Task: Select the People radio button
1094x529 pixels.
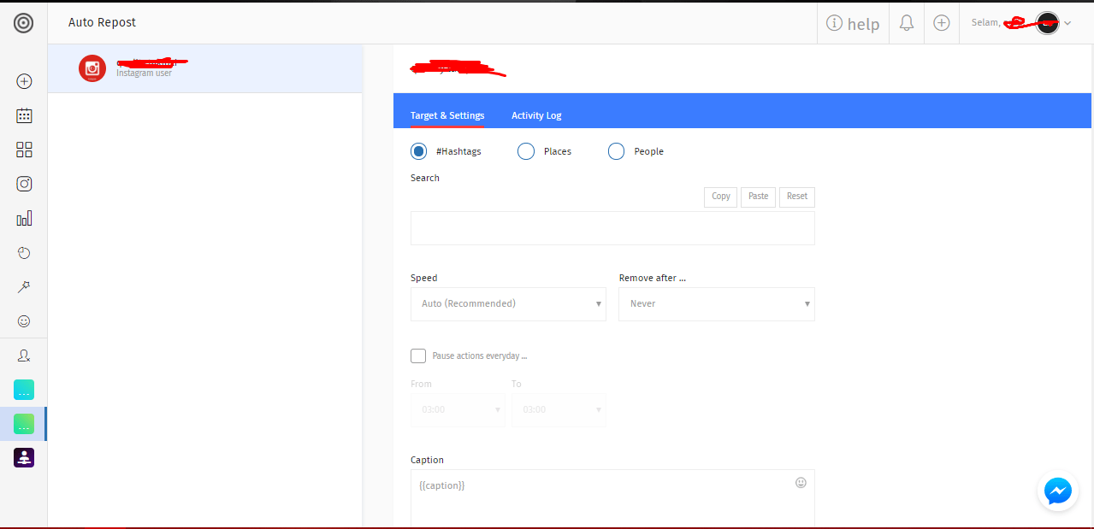Action: (x=616, y=151)
